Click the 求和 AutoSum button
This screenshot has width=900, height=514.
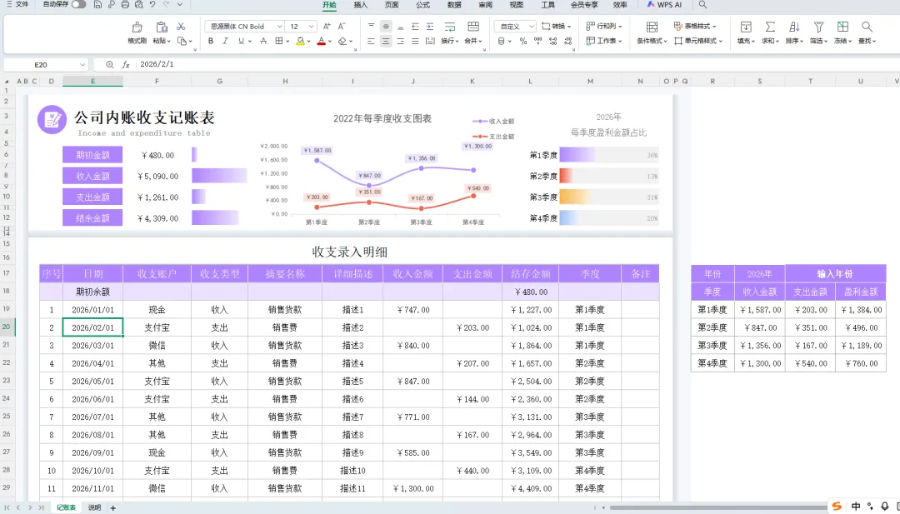click(x=770, y=33)
